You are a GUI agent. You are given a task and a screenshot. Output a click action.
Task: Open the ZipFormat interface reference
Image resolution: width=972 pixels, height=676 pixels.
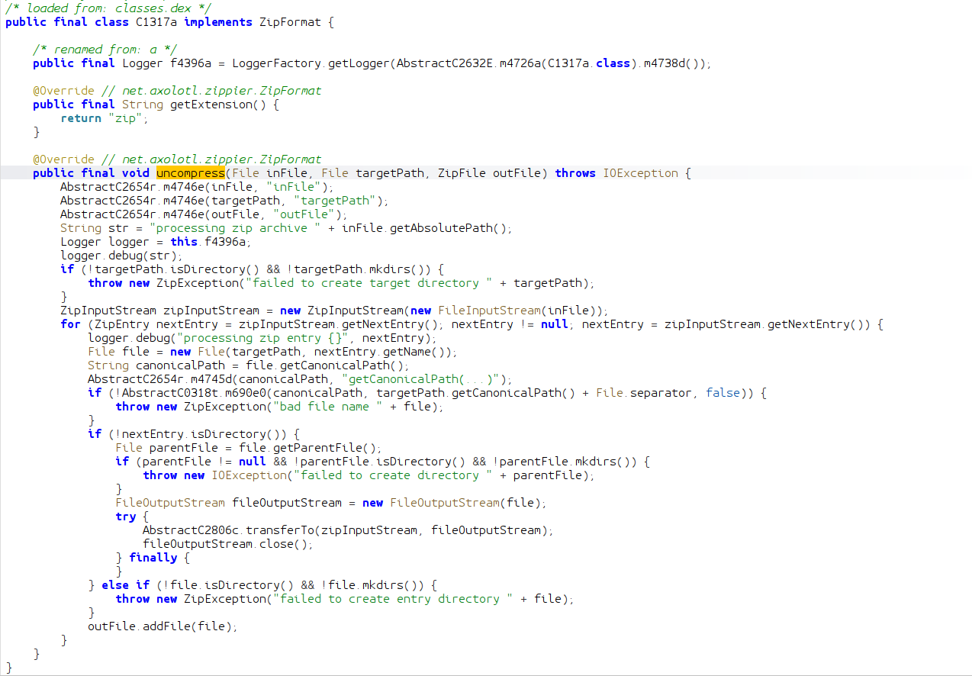coord(290,21)
